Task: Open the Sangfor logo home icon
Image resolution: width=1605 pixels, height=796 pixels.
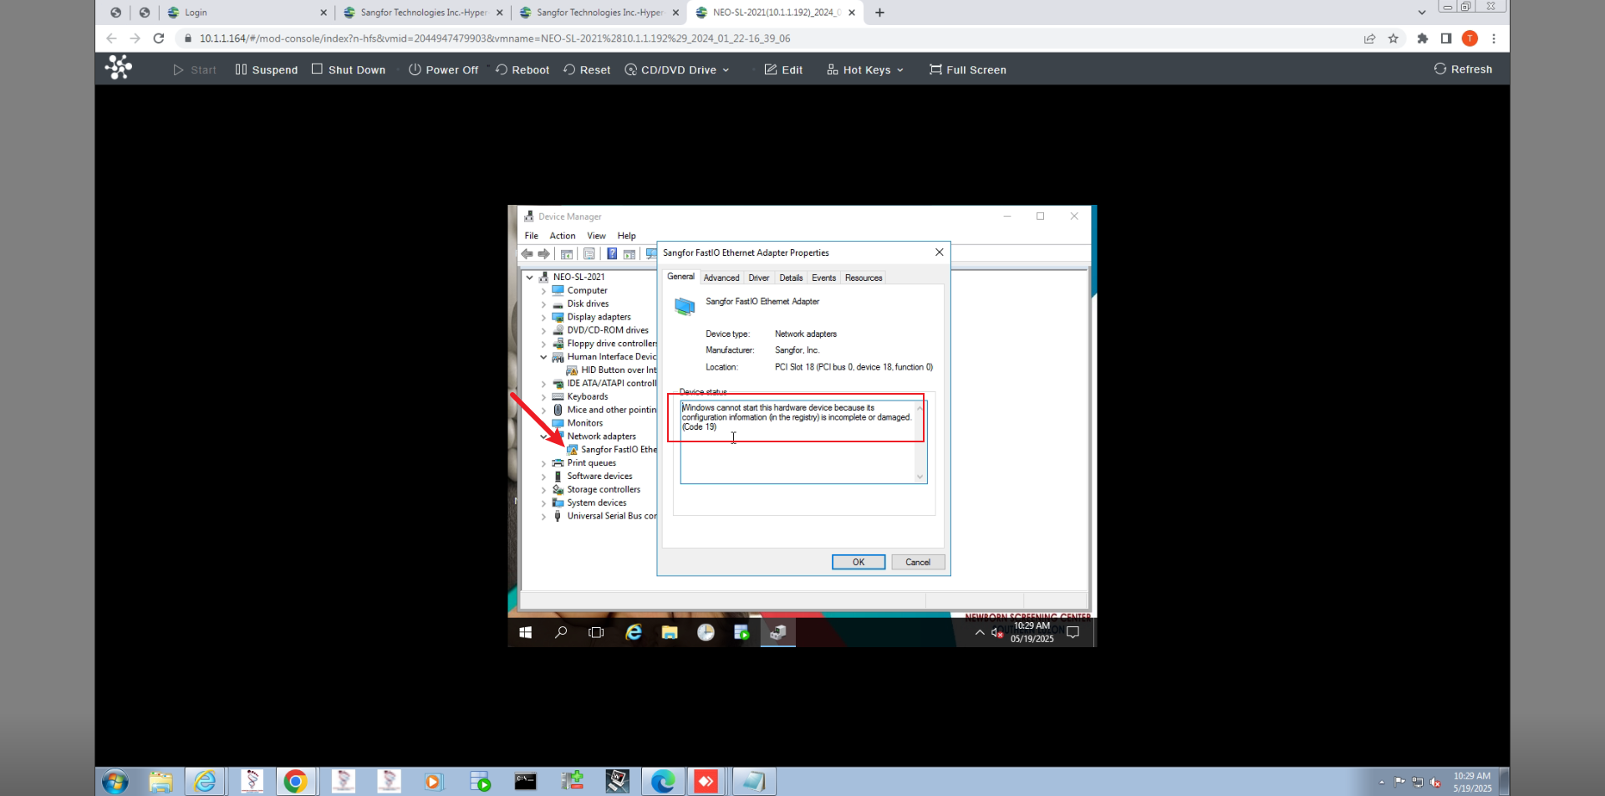Action: [x=119, y=67]
